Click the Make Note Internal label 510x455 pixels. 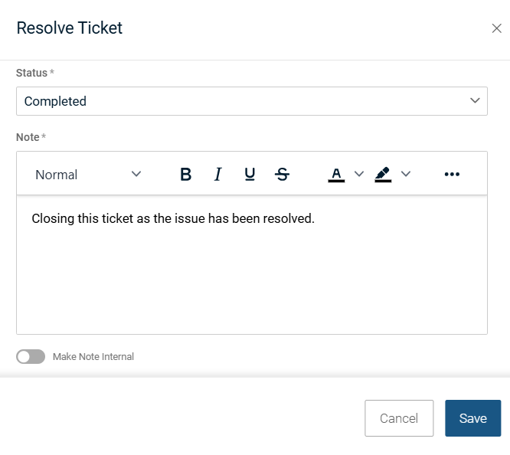(x=93, y=357)
